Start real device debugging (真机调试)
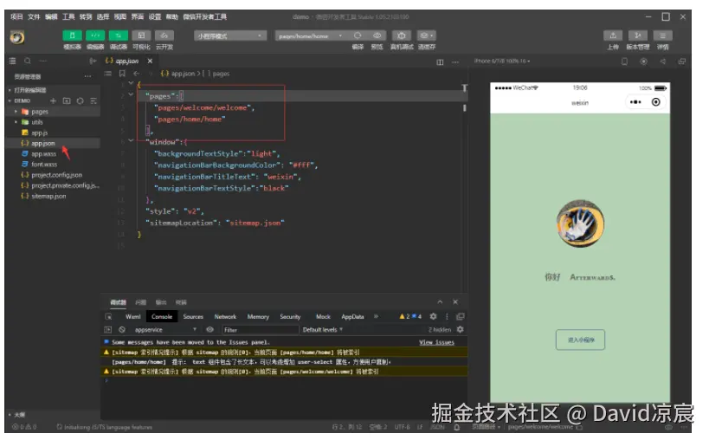 401,36
